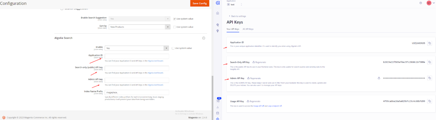Open the Sort by New Products dropdown
436x120 pixels.
(x=139, y=27)
